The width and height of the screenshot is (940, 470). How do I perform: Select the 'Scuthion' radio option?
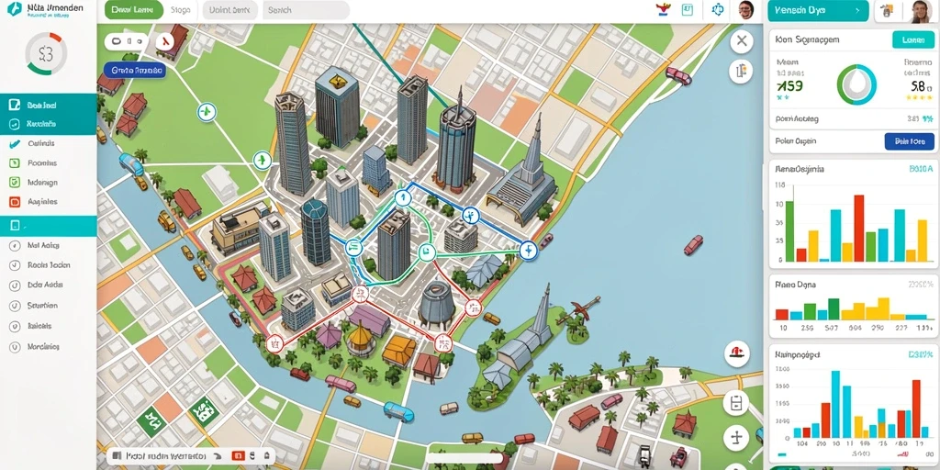pos(14,306)
